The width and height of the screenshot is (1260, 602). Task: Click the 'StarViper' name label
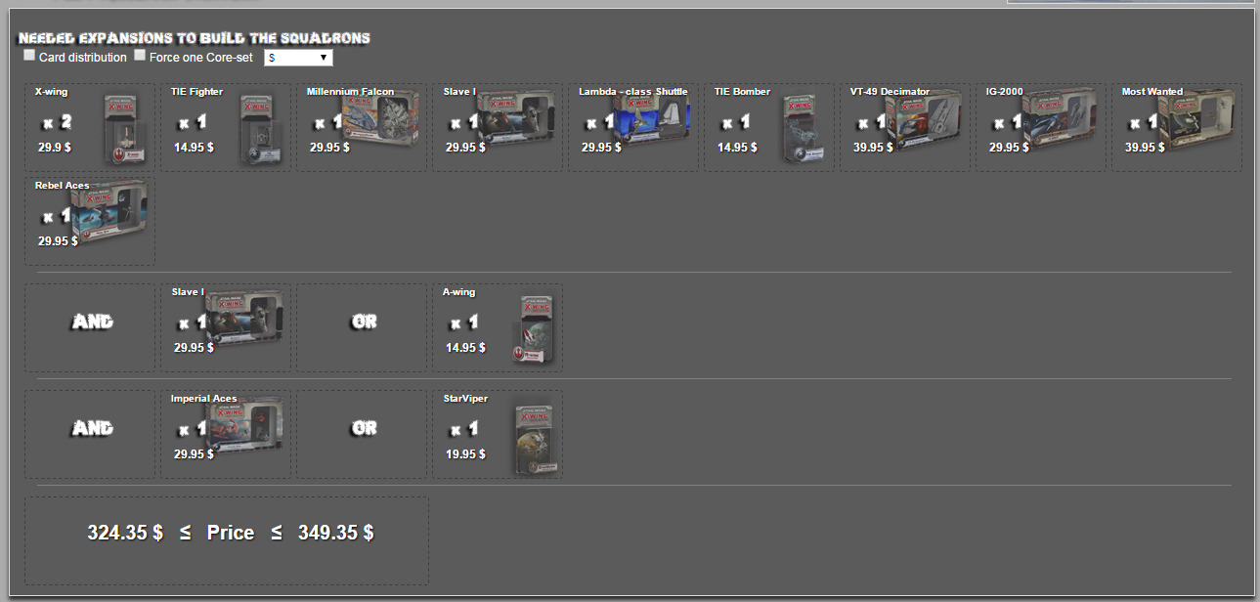(x=465, y=399)
